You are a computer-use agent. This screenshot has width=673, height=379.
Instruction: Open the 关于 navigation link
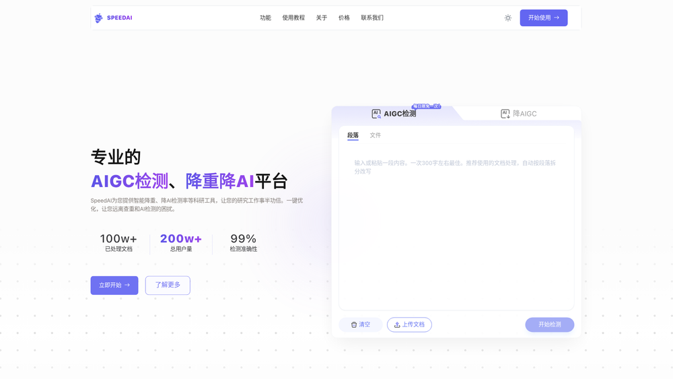(322, 18)
